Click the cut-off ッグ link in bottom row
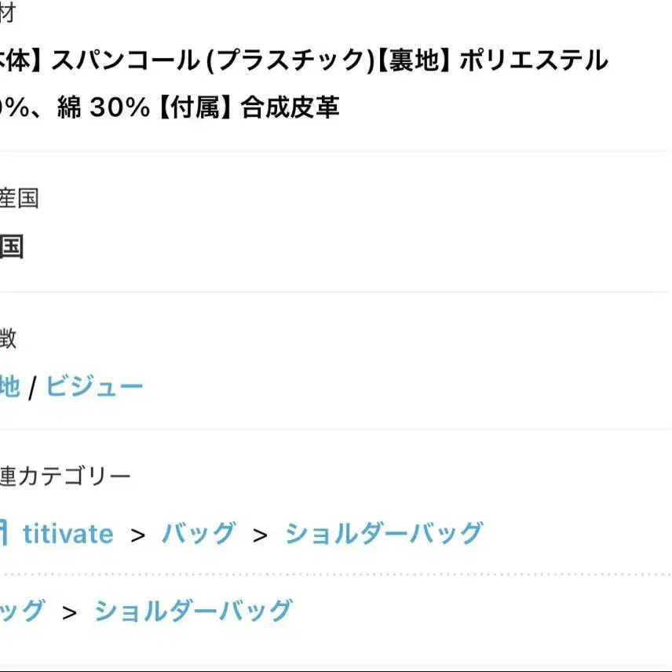Image resolution: width=672 pixels, height=672 pixels. (x=22, y=610)
